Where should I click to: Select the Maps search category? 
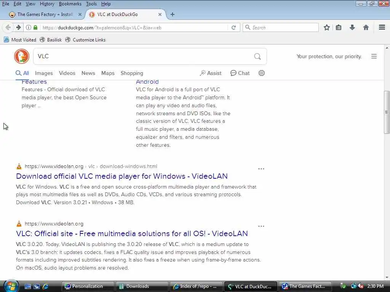click(108, 73)
